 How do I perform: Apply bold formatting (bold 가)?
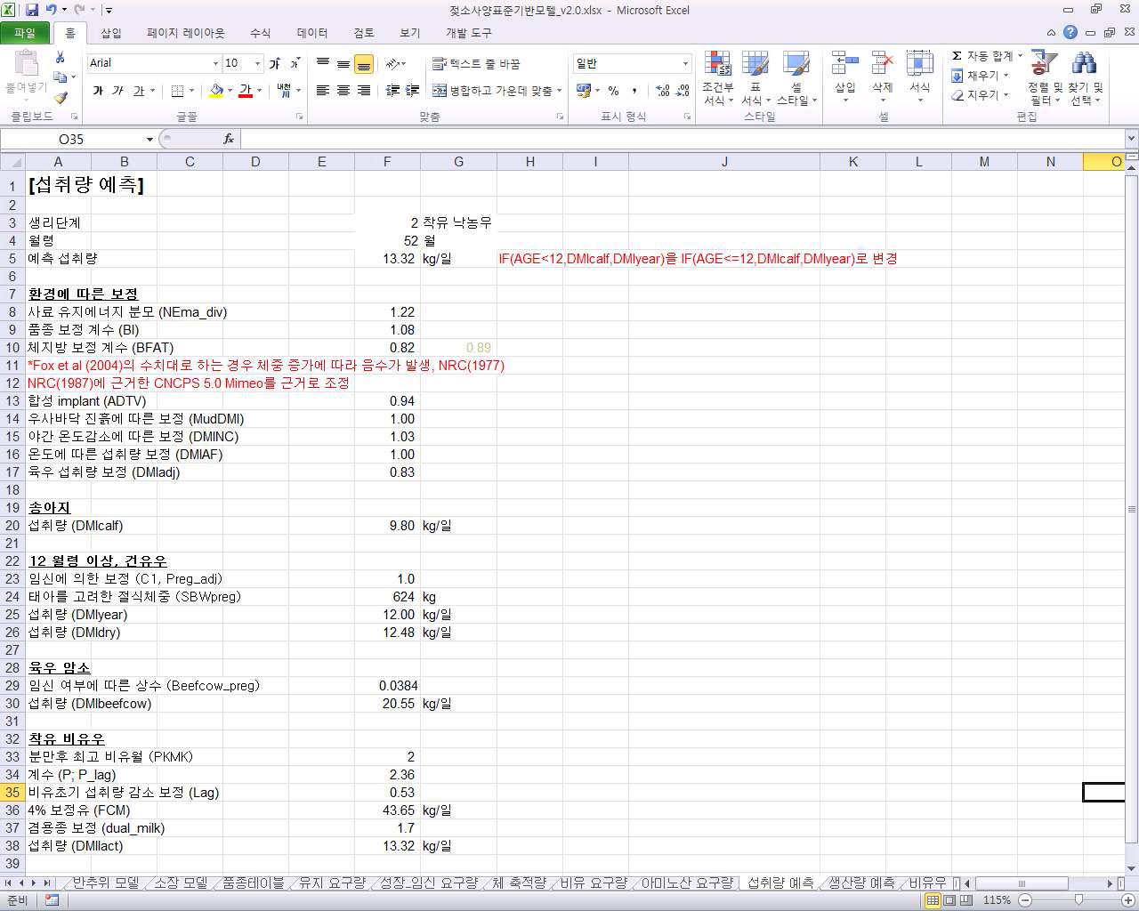[98, 91]
